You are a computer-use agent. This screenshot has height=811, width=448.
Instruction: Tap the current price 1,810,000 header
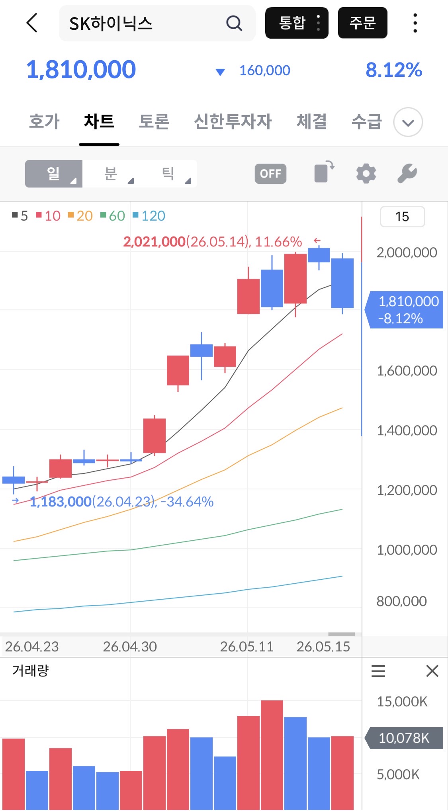tap(81, 70)
